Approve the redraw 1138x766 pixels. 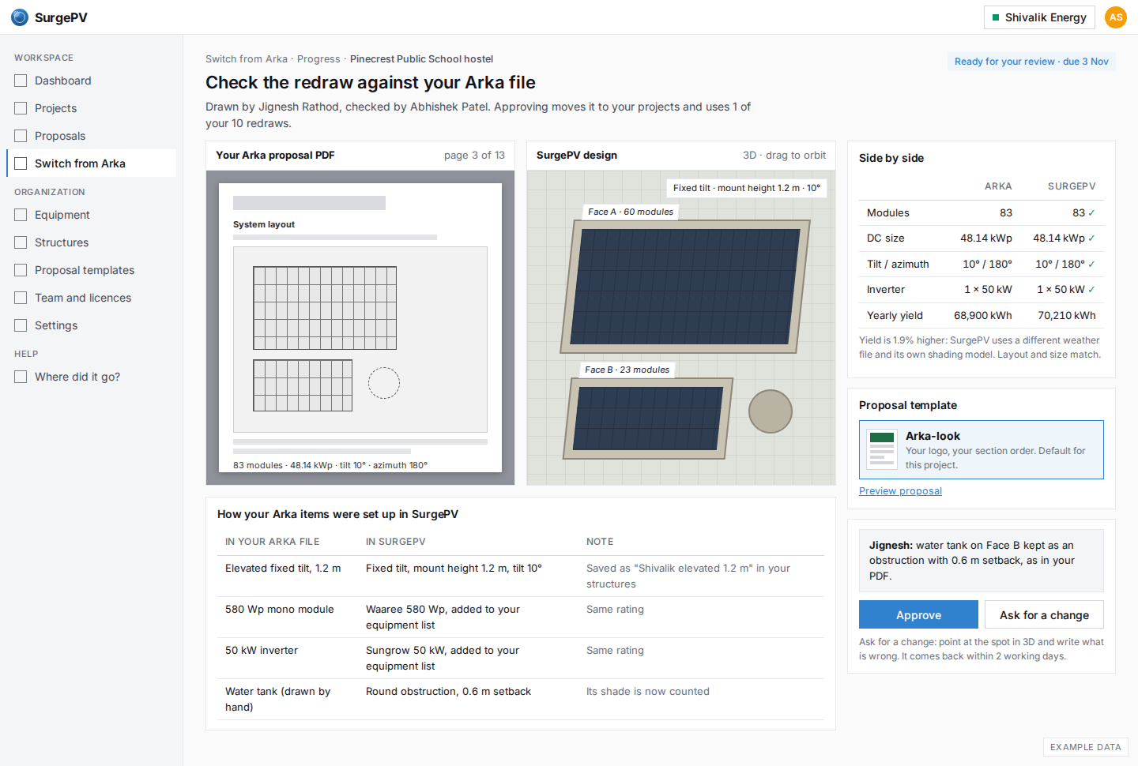pos(918,615)
